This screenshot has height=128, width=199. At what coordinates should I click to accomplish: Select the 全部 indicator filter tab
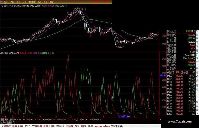coord(11,119)
